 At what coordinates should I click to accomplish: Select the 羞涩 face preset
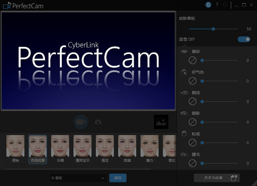pos(105,149)
